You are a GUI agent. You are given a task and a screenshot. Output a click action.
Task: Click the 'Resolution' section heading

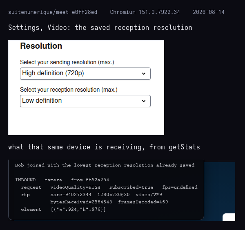pos(41,46)
